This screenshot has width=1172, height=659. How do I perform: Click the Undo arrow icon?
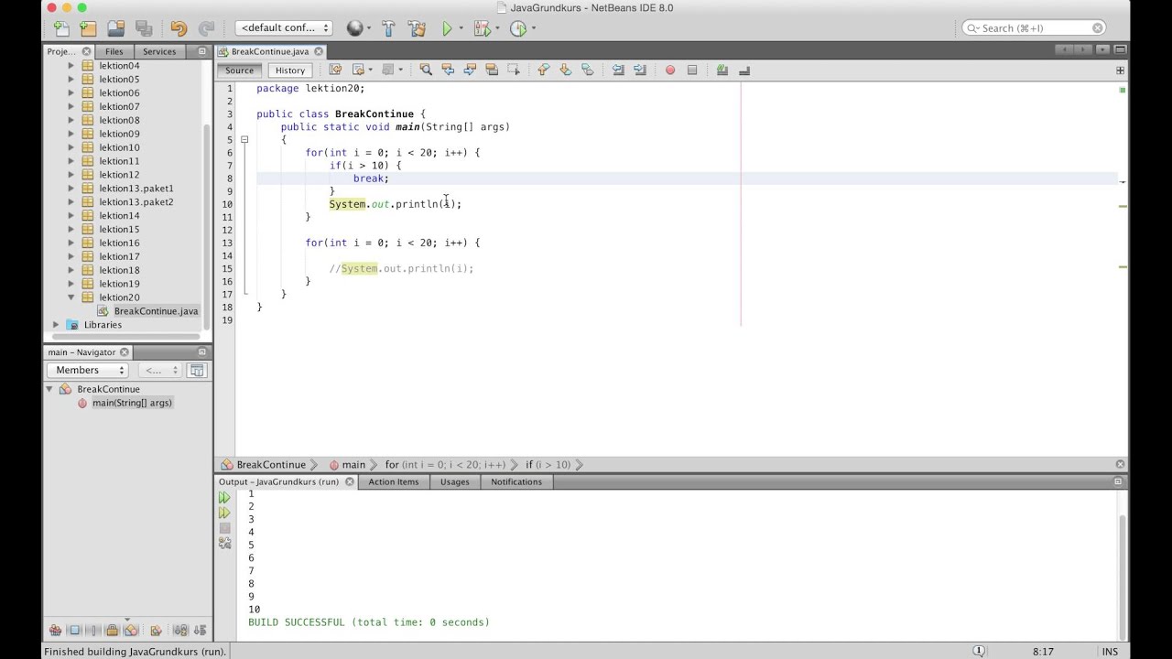tap(179, 28)
